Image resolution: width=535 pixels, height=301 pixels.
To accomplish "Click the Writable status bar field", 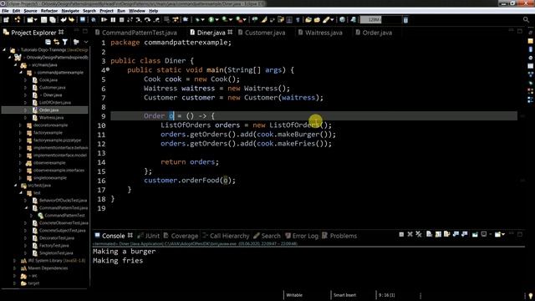I will (294, 295).
